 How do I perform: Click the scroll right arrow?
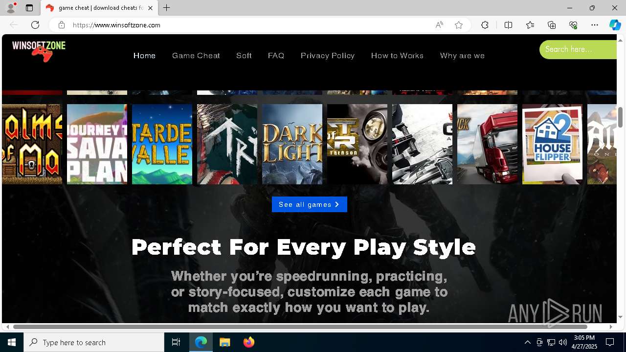point(611,327)
